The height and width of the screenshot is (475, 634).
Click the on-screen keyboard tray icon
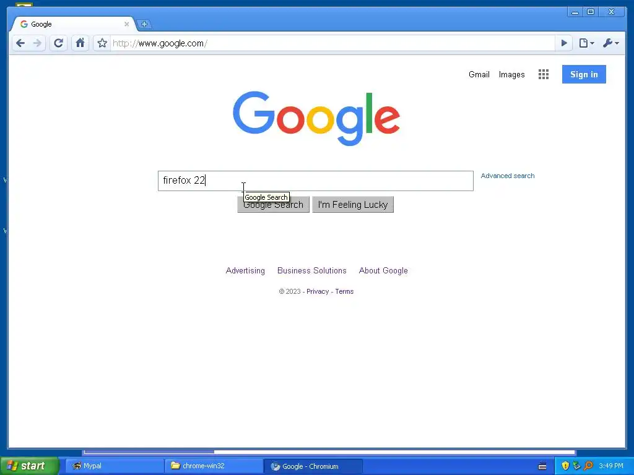542,466
